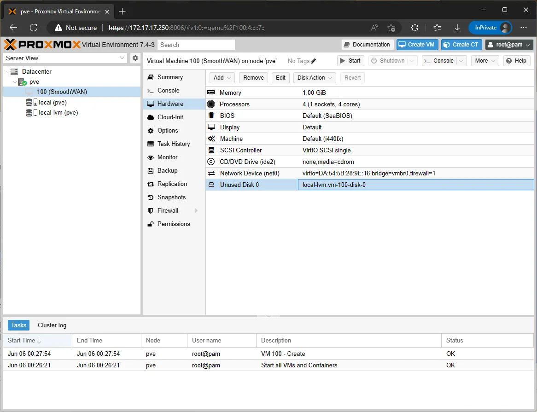Image resolution: width=537 pixels, height=412 pixels.
Task: Collapse the pve node tree
Action: pos(15,82)
